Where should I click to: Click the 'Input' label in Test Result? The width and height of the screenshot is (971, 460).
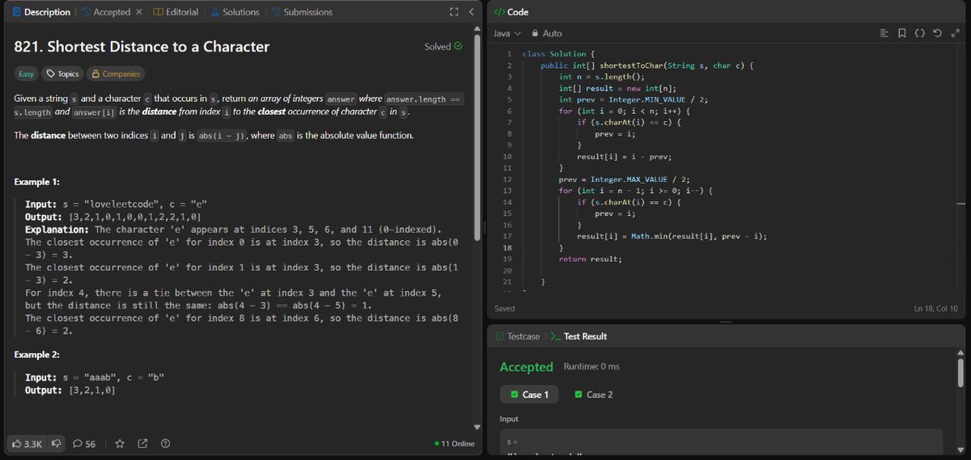(x=509, y=420)
